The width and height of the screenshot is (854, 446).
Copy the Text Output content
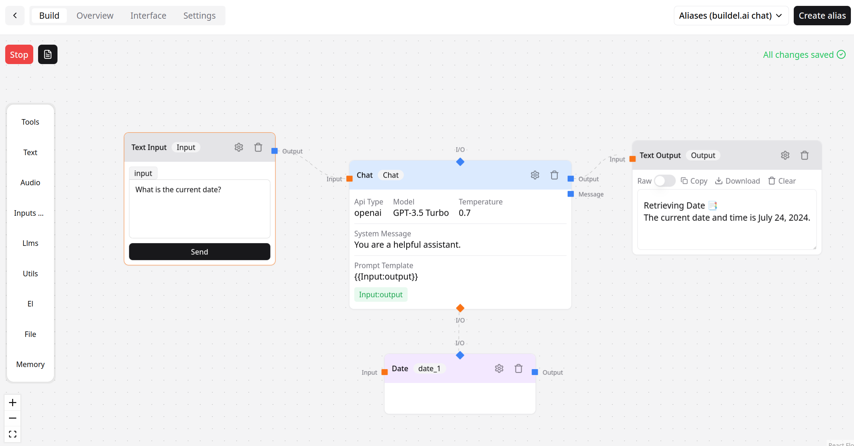[x=694, y=181]
